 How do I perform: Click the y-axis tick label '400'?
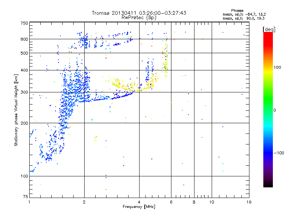click(x=24, y=70)
